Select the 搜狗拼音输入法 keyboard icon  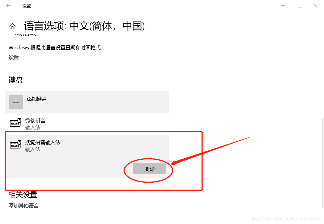15,144
